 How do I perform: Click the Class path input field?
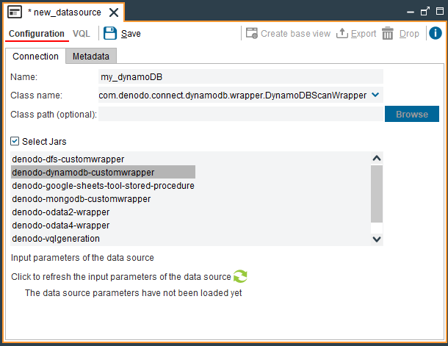[x=241, y=114]
